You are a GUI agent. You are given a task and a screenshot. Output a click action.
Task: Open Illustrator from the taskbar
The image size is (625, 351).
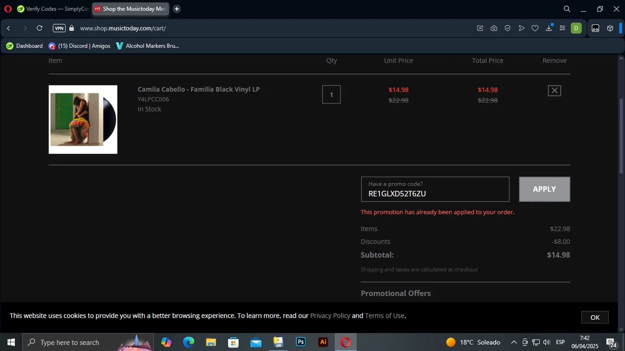click(x=323, y=342)
